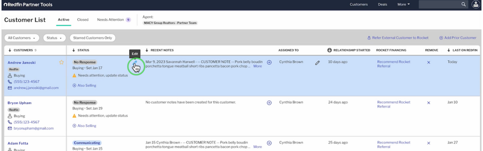Viewport: 483px width, 151px height.
Task: Click the '24 days ago' cell
Action: [338, 102]
